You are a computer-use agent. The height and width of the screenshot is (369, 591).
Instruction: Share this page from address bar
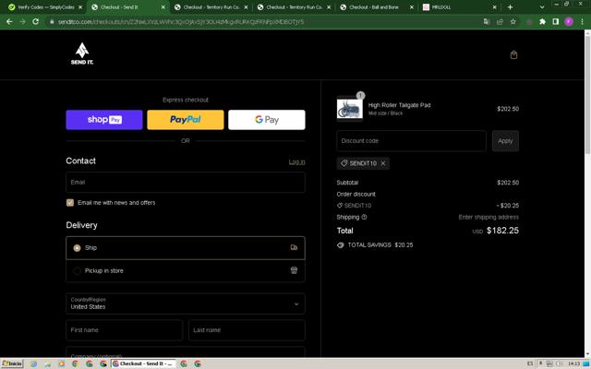(500, 22)
